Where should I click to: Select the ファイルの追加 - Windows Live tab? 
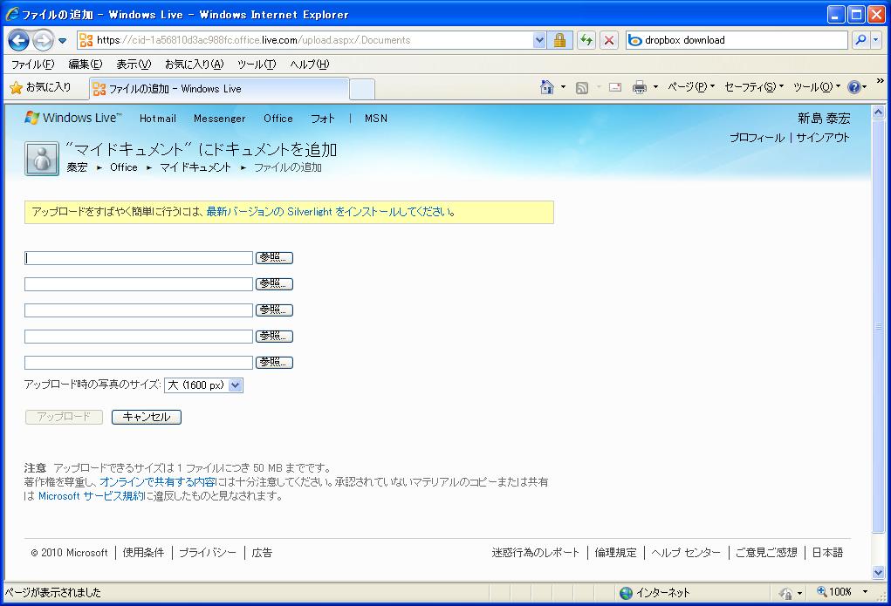click(x=219, y=89)
